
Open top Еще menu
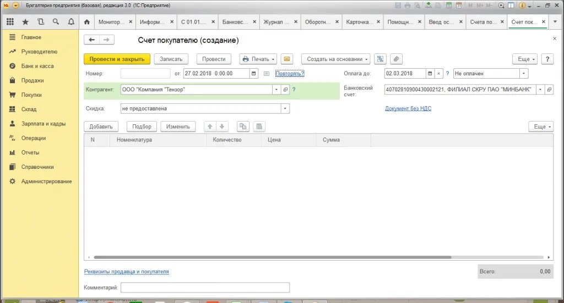[x=525, y=59]
